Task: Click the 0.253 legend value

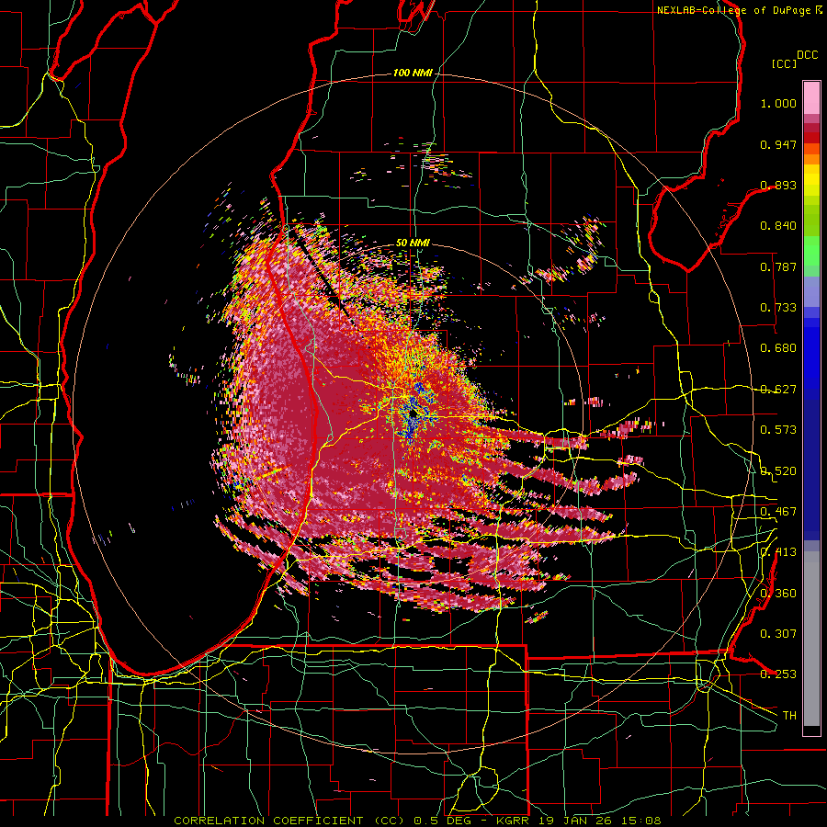Action: pyautogui.click(x=778, y=674)
